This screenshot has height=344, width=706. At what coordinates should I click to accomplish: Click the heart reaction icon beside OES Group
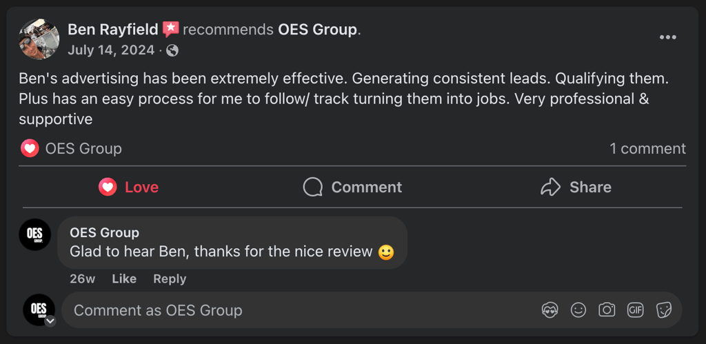click(30, 148)
